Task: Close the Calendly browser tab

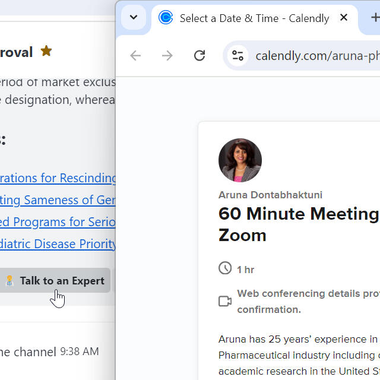Action: click(x=344, y=18)
